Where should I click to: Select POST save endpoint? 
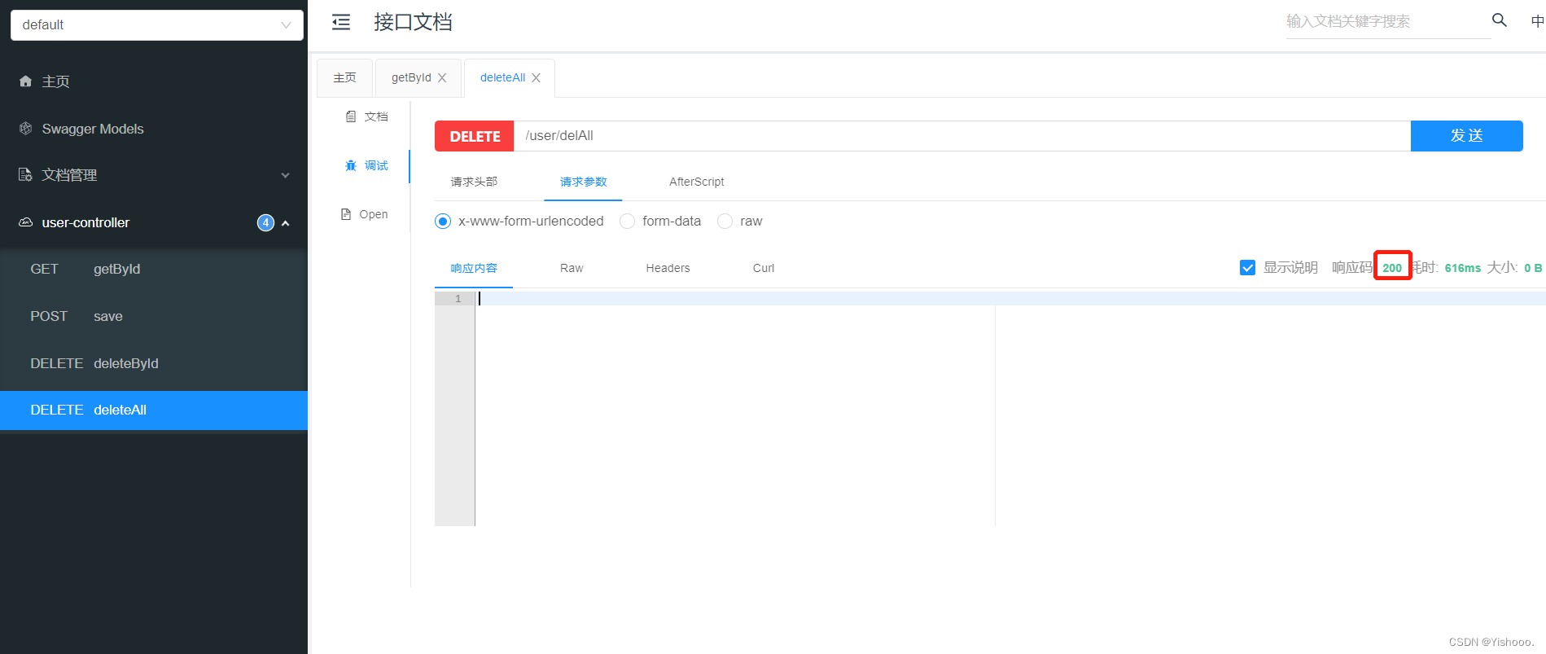(x=154, y=316)
